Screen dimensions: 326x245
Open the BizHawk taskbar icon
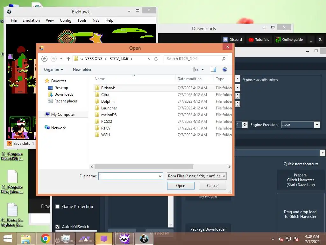point(144,239)
